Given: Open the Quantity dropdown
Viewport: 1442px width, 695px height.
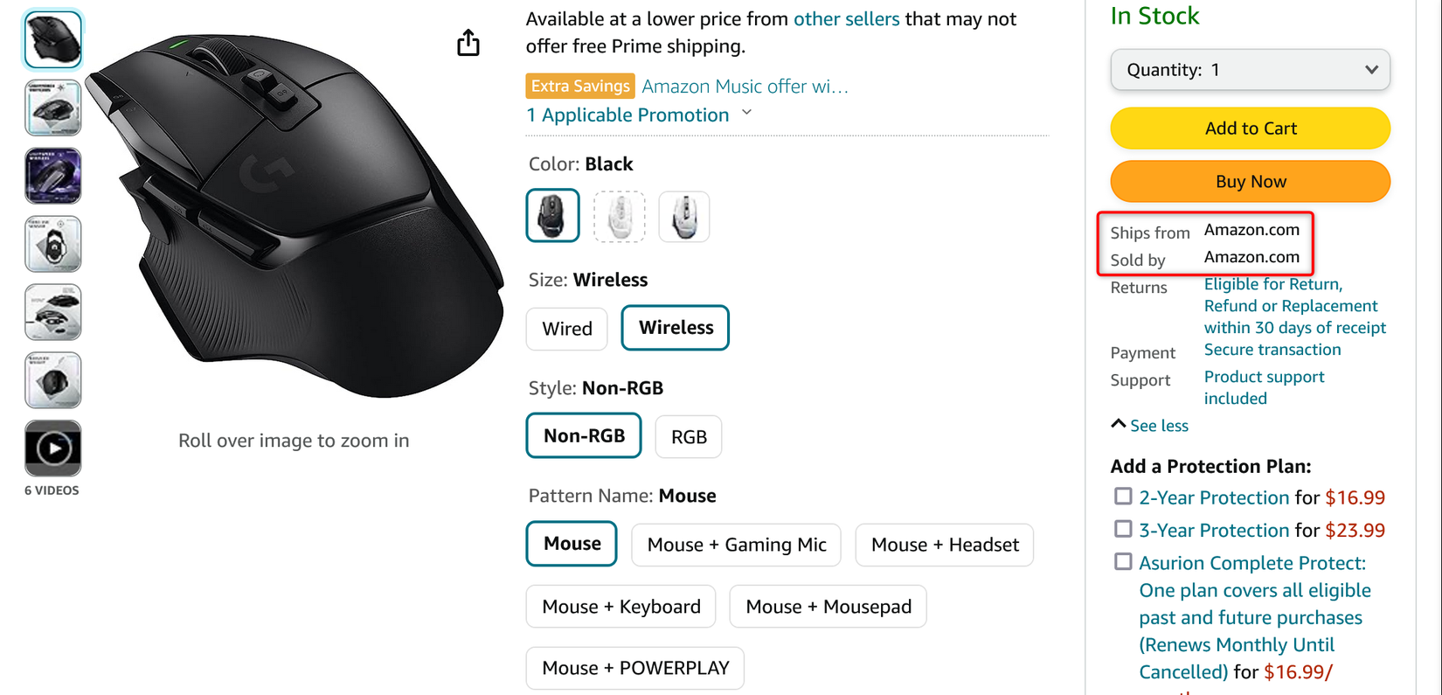Looking at the screenshot, I should pos(1250,69).
